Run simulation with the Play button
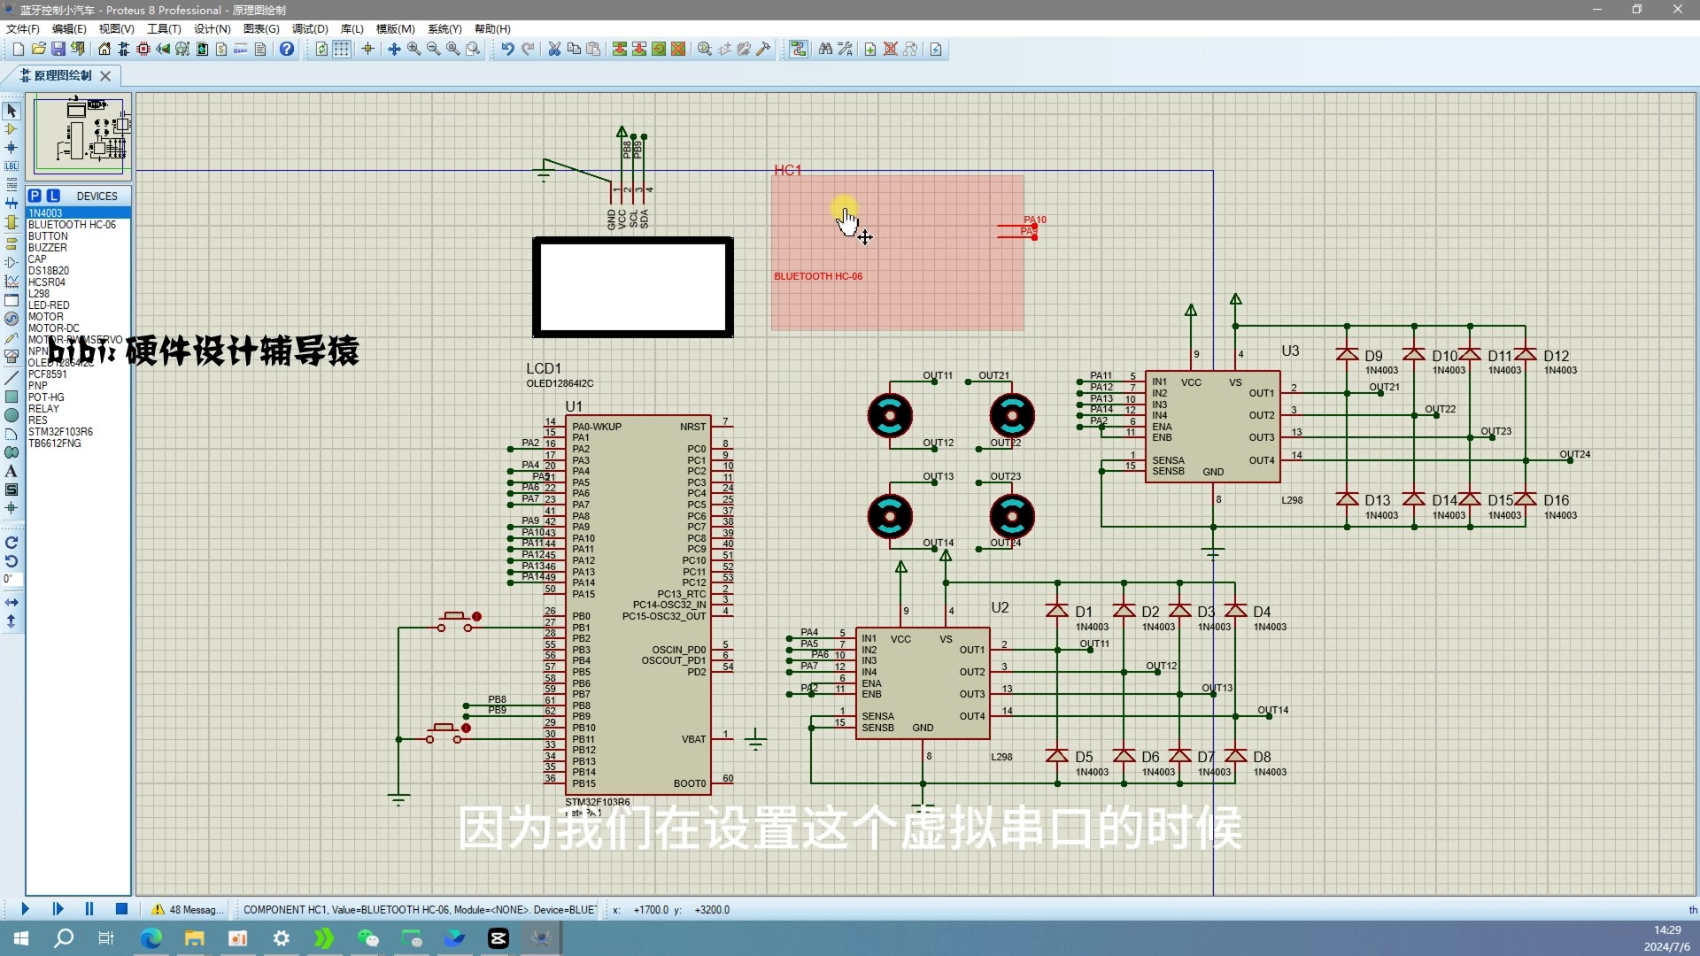Screen dimensions: 1700x956 [x=25, y=909]
